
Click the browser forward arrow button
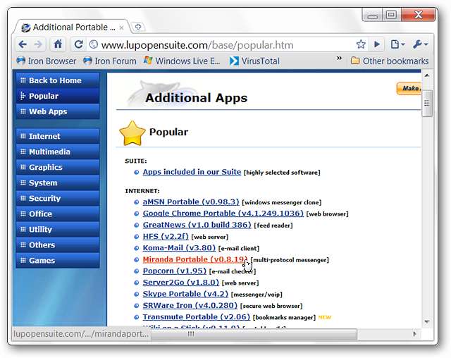pyautogui.click(x=39, y=44)
